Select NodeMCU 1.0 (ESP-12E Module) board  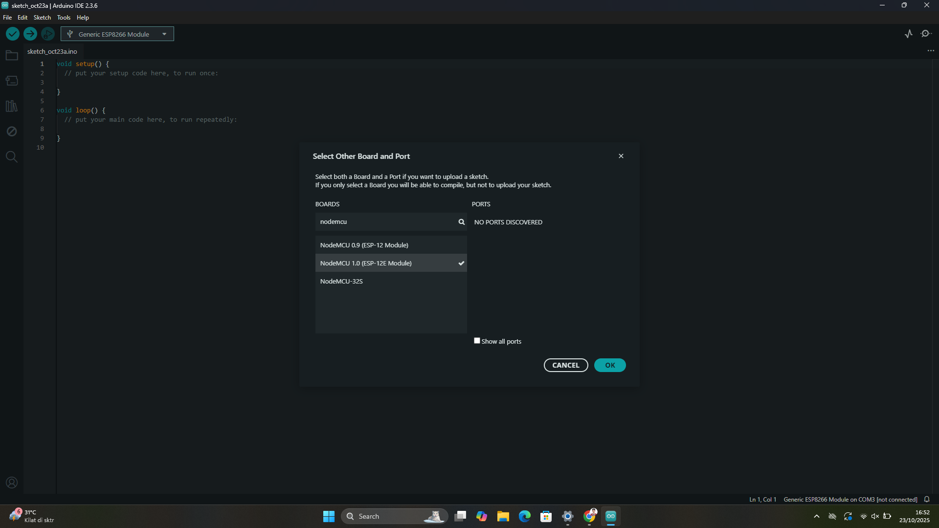[x=391, y=263]
